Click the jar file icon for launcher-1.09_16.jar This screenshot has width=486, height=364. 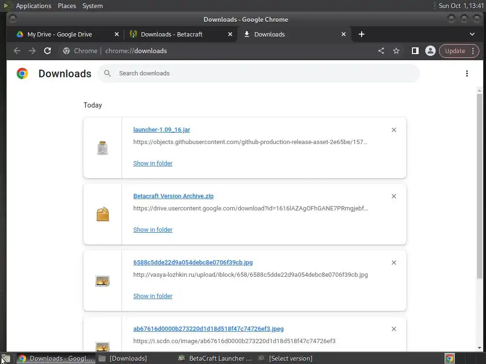tap(103, 148)
